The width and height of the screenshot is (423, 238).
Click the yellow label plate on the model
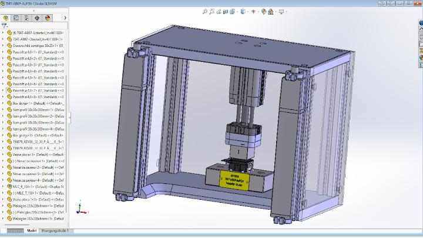coord(234,179)
